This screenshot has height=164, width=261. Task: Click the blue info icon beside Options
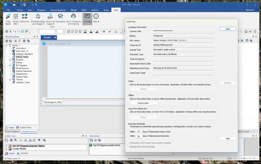257,10
